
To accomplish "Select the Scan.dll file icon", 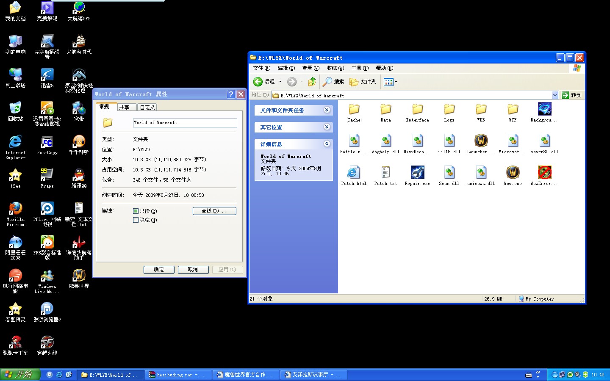I will pyautogui.click(x=449, y=172).
